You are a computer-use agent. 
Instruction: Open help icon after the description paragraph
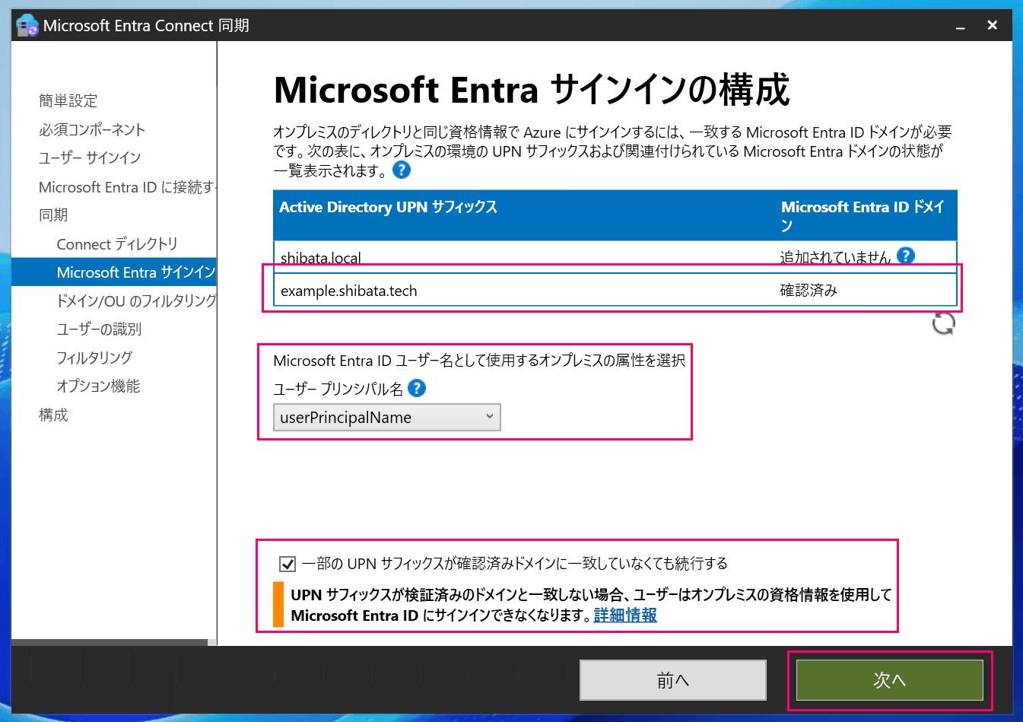(402, 170)
